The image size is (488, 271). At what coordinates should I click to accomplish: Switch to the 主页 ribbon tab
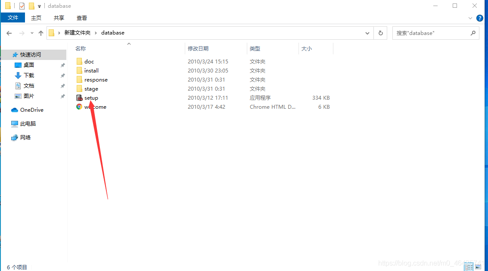(36, 18)
